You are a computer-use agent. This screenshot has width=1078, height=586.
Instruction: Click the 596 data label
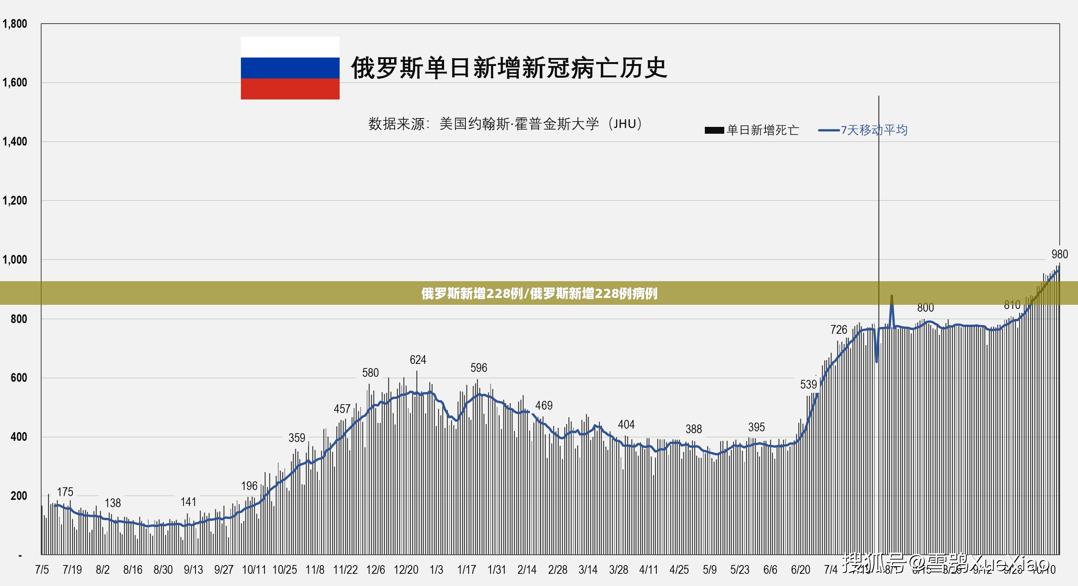click(x=479, y=368)
